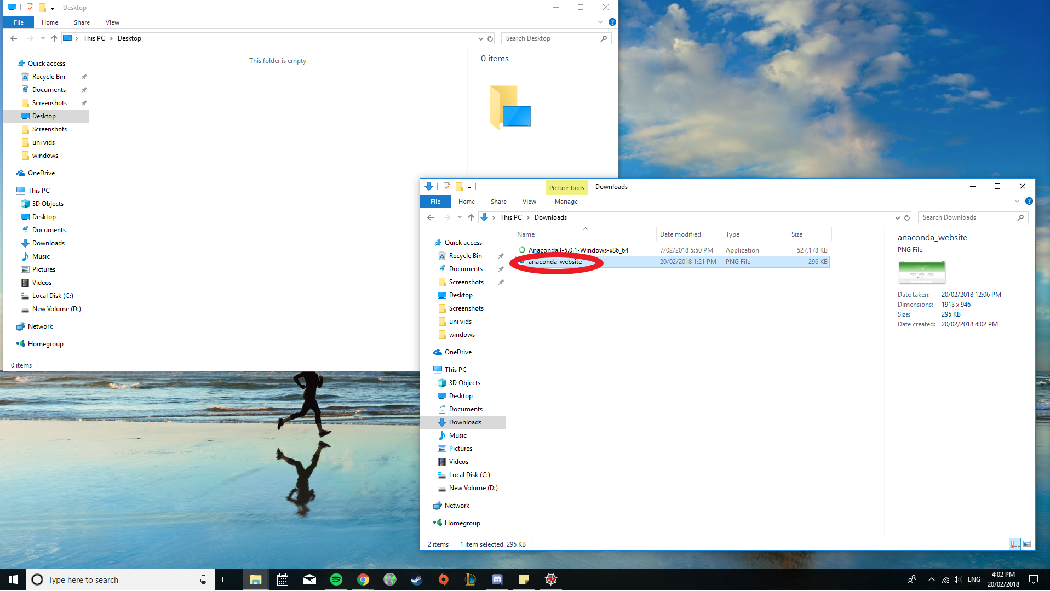Refresh the Desktop window address bar
The image size is (1050, 591).
pyautogui.click(x=490, y=38)
